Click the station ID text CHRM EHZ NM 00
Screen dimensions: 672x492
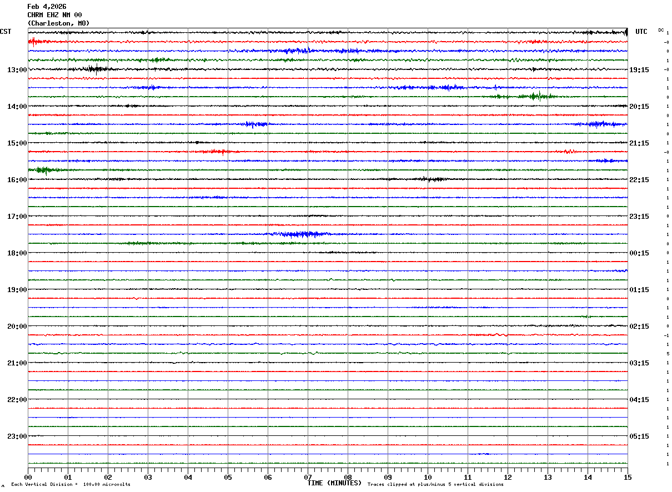[x=54, y=15]
